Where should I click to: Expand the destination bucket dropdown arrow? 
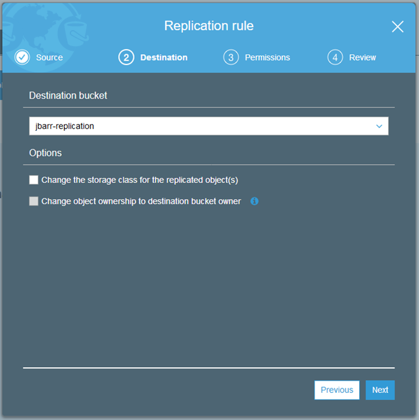[379, 126]
